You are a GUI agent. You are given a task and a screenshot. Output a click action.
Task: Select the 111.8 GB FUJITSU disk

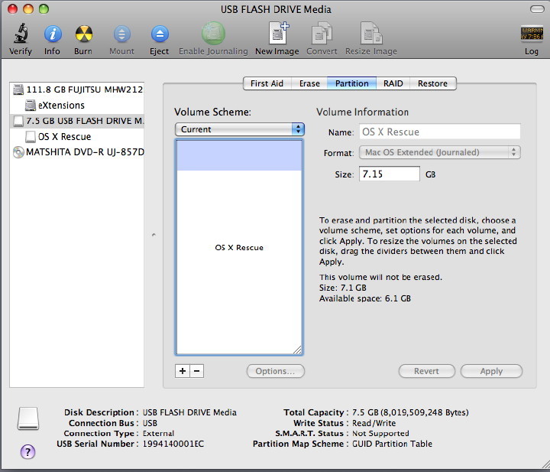77,90
